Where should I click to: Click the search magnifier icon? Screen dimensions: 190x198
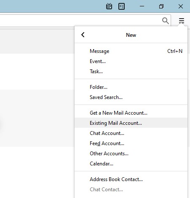click(166, 21)
